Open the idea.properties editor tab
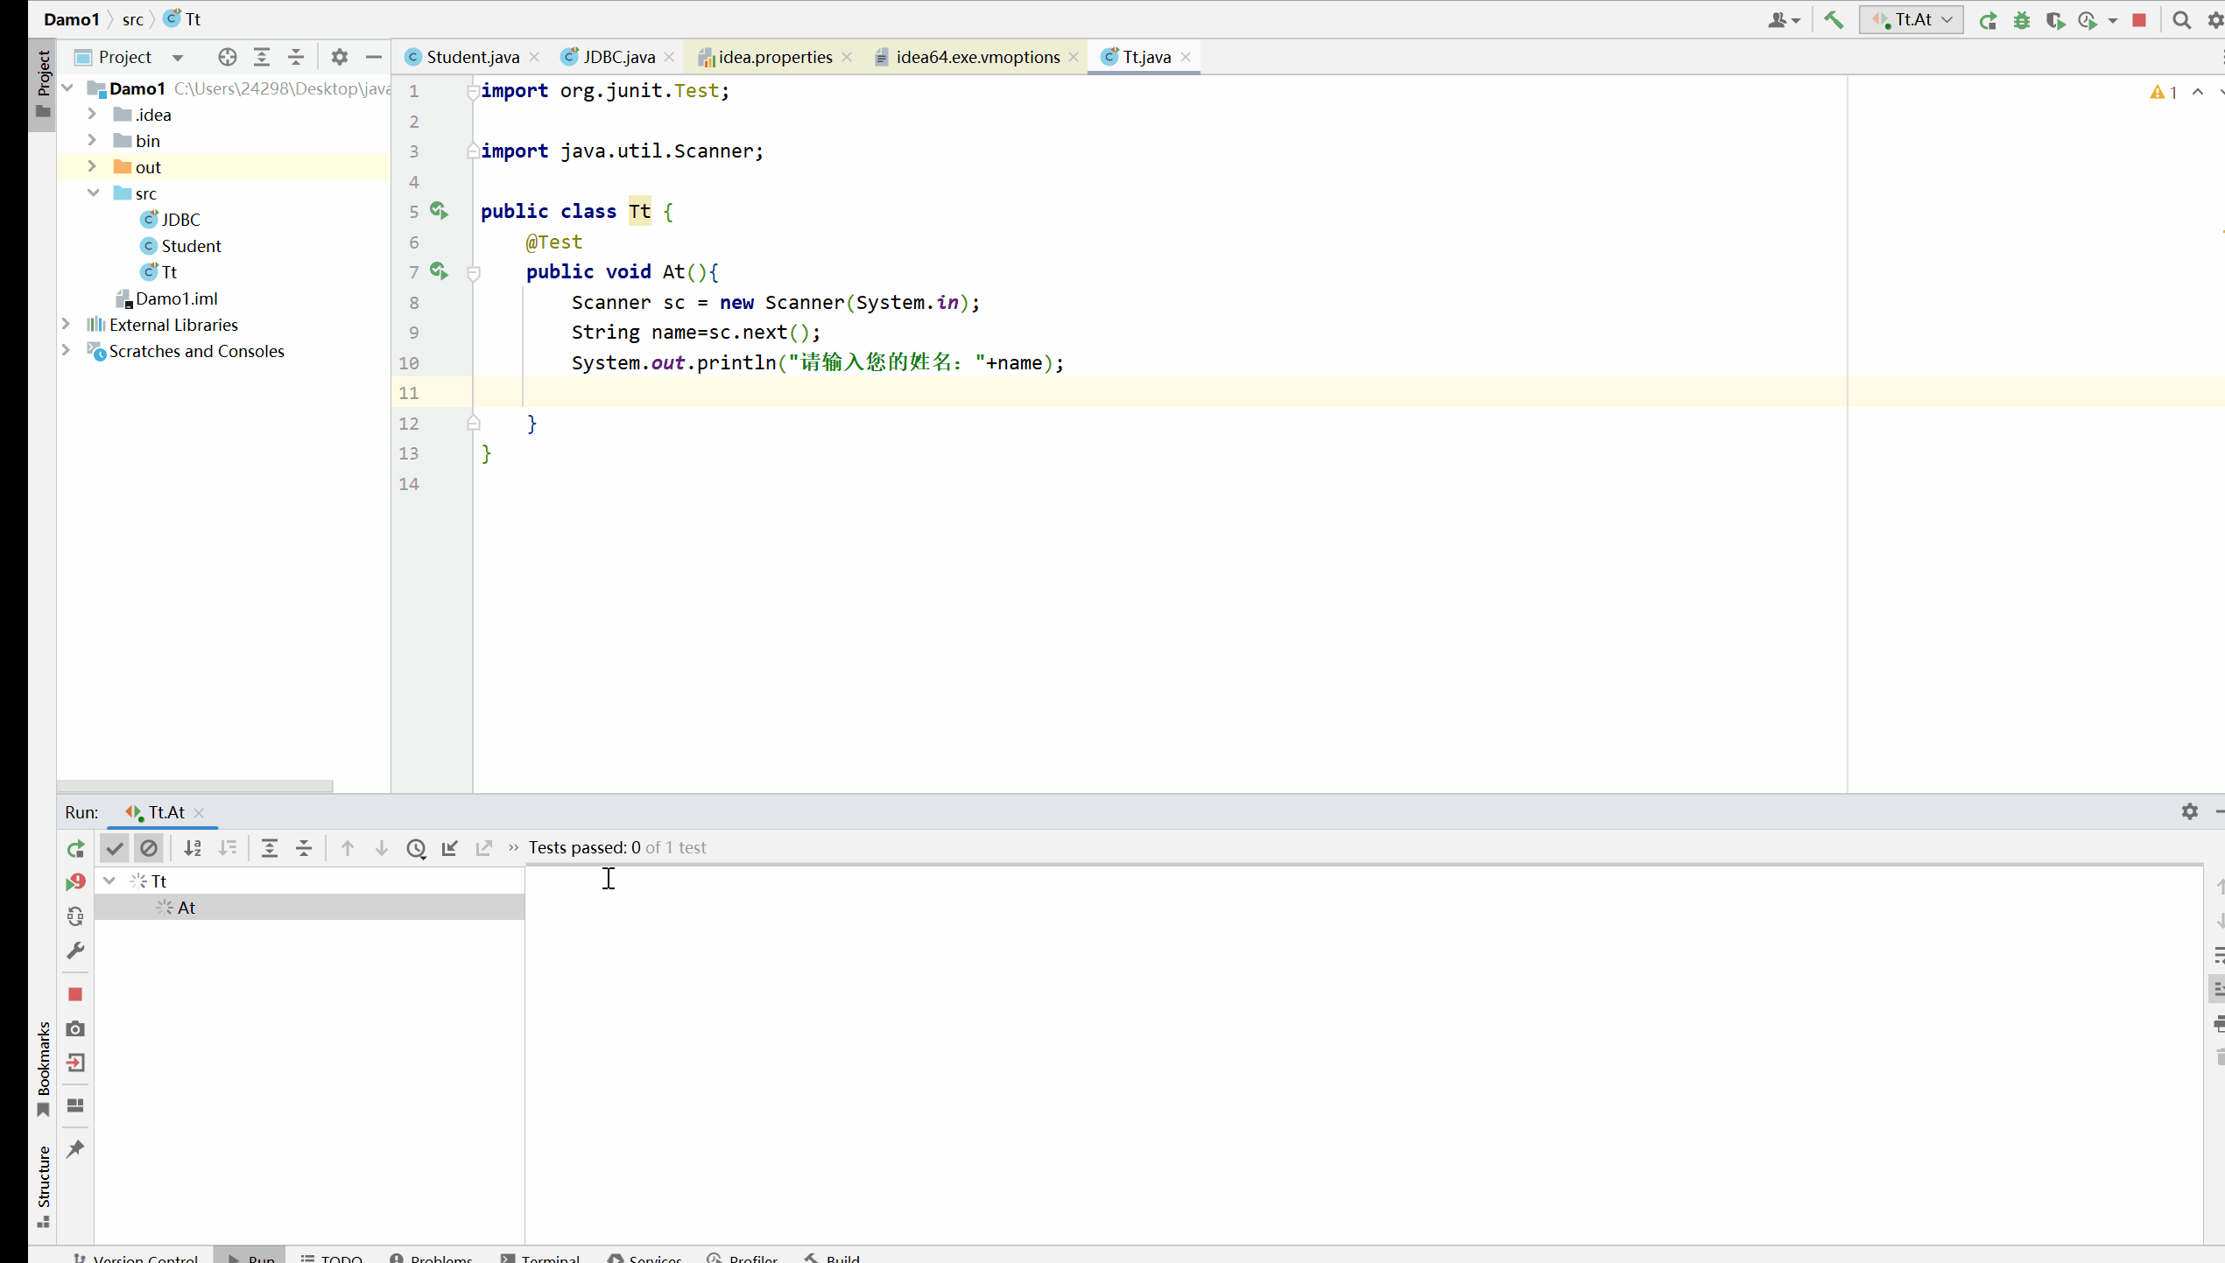The height and width of the screenshot is (1263, 2225). click(x=774, y=57)
